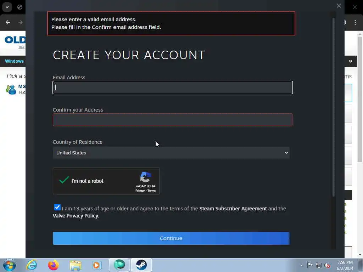Click the Steam dialog vertical scrollbar
Image resolution: width=363 pixels, height=272 pixels.
click(x=334, y=107)
